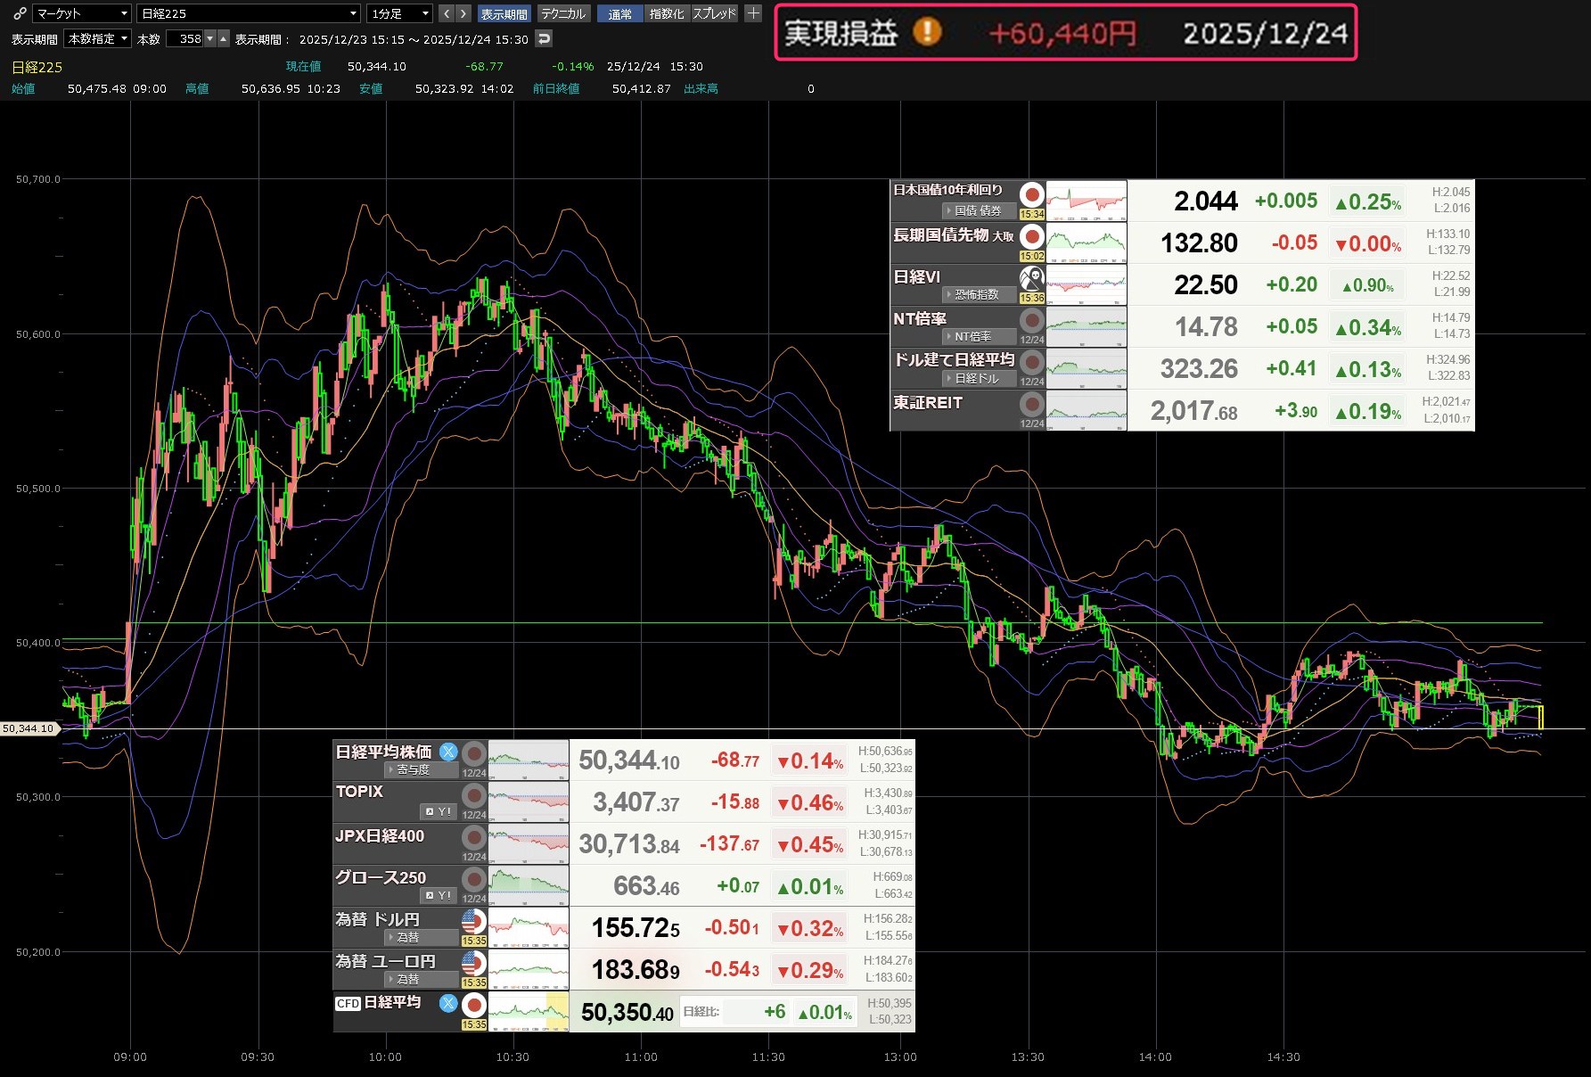Click the reset display period return icon
The image size is (1591, 1077).
pos(544,38)
